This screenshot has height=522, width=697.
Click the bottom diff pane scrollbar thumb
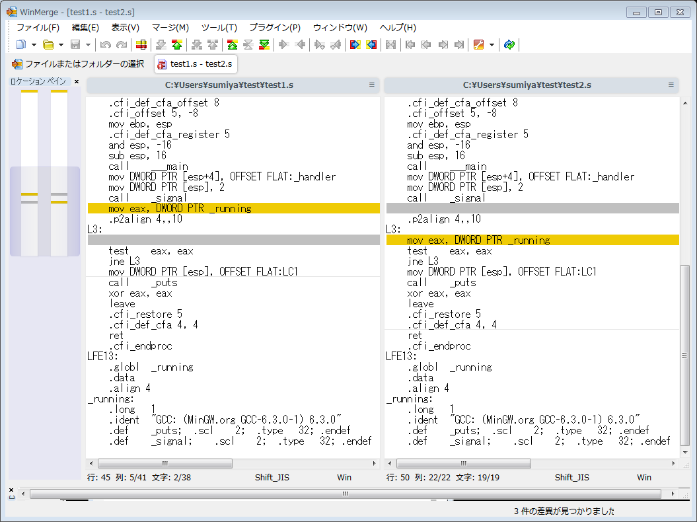[x=346, y=494]
